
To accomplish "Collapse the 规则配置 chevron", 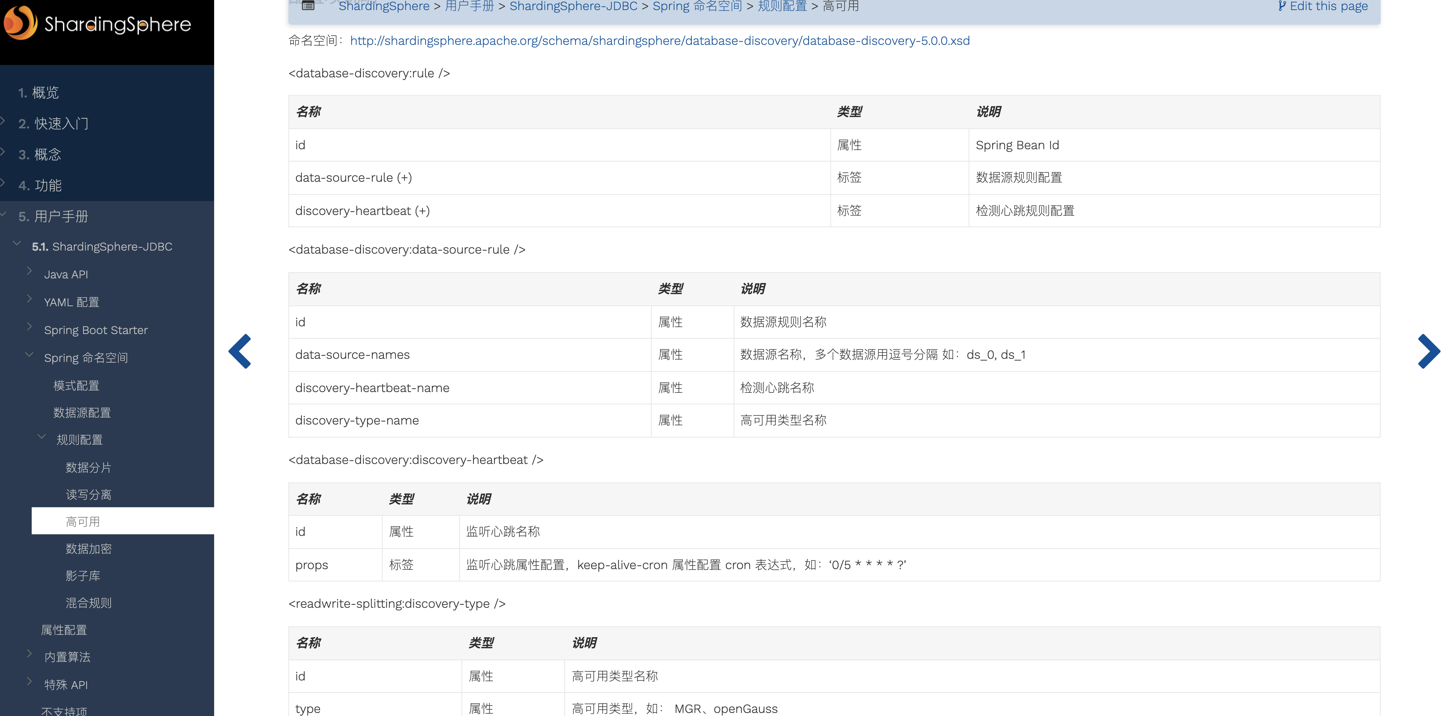I will (42, 436).
